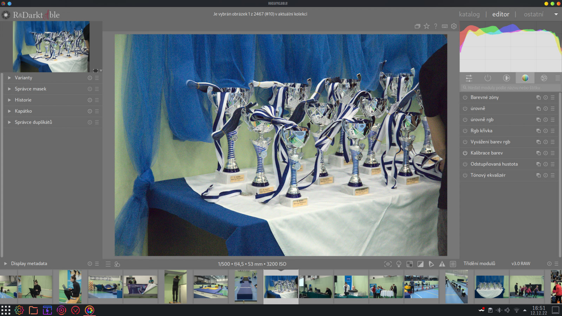
Task: Switch to the katalog view
Action: click(469, 14)
